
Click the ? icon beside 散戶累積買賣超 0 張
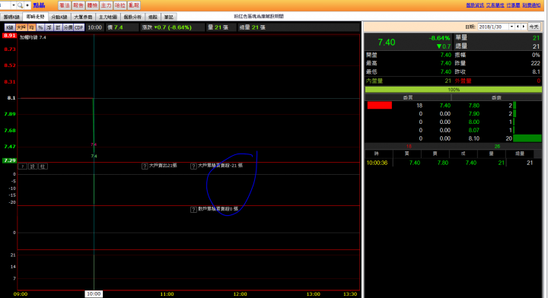[x=193, y=209]
